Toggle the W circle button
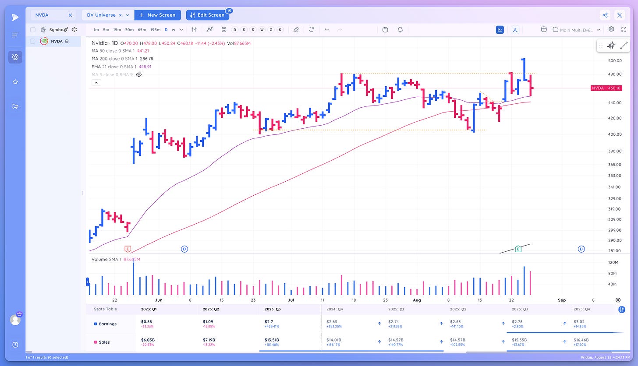Screen dimensions: 638x366 (x=262, y=30)
